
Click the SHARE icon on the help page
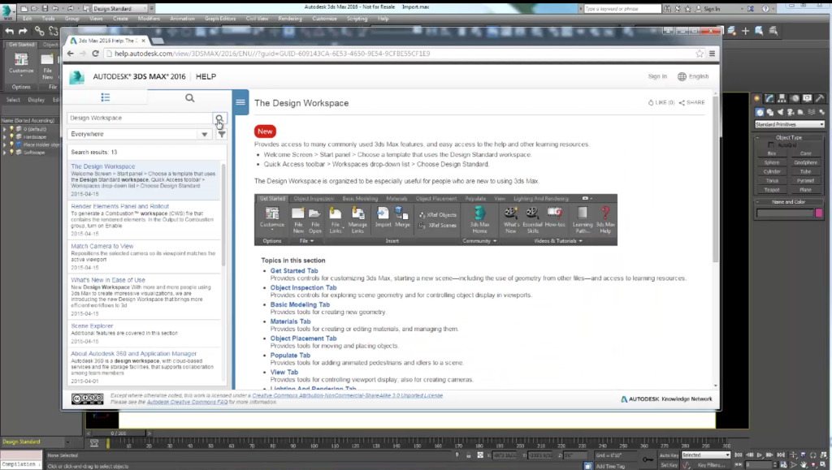[x=682, y=103]
